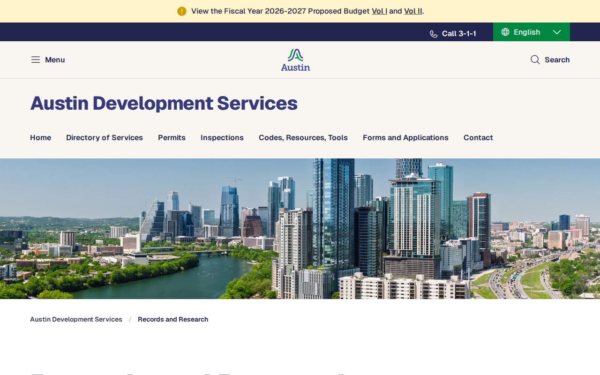The width and height of the screenshot is (600, 375).
Task: Open Codes, Resources, Tools nav item
Action: click(303, 137)
